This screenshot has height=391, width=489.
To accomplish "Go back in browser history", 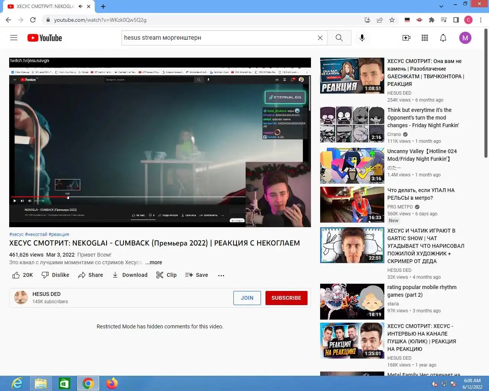I will coord(8,20).
